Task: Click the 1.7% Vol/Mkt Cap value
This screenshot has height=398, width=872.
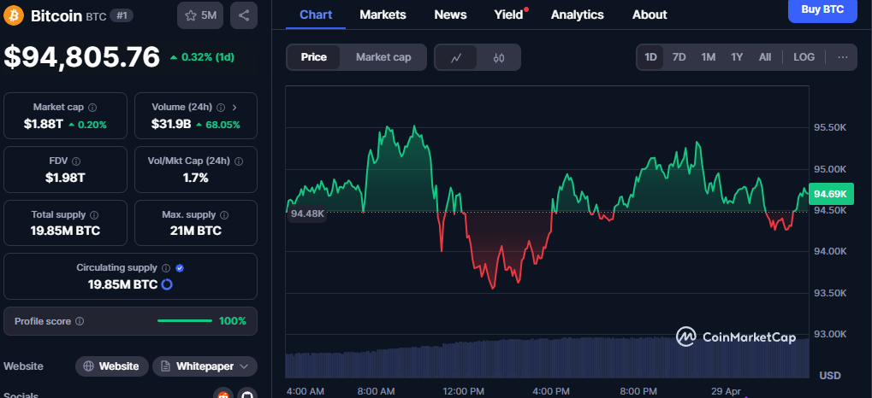Action: click(196, 179)
